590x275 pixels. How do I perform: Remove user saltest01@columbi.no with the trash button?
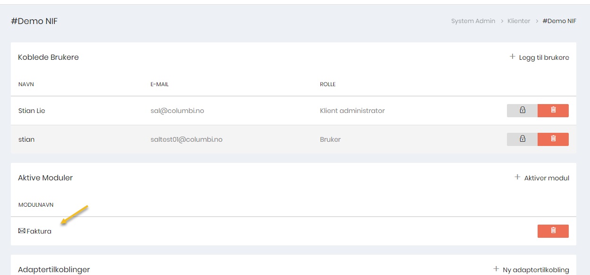pyautogui.click(x=553, y=139)
